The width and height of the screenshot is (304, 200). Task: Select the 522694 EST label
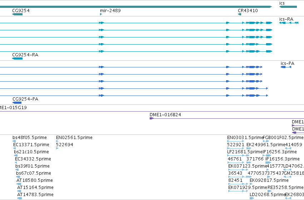coord(65,145)
